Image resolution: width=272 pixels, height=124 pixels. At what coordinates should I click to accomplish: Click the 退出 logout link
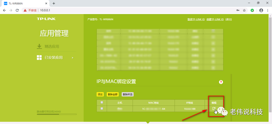[x=229, y=19]
